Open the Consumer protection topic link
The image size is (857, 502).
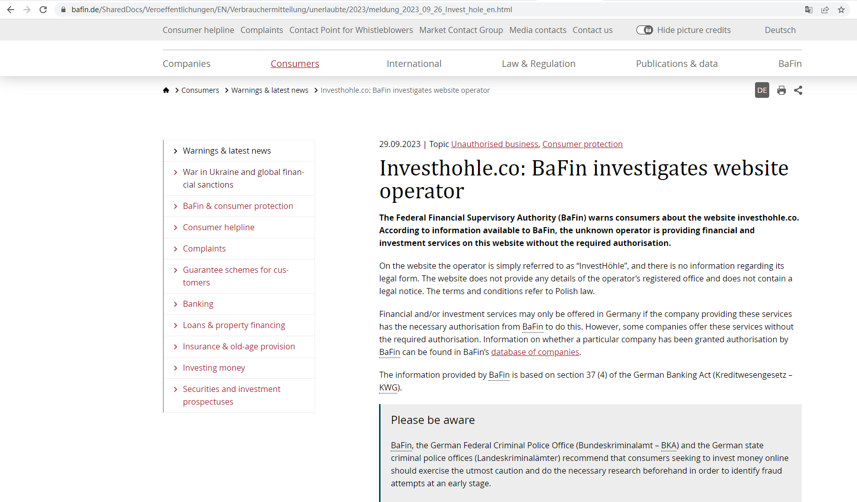582,144
